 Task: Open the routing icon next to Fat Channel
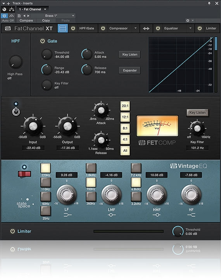tap(12, 9)
